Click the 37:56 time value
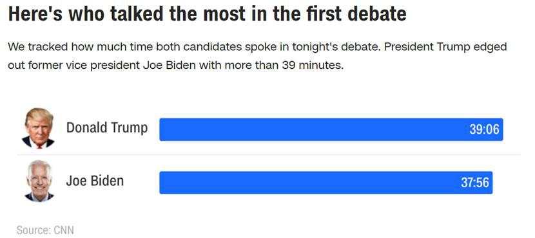 [475, 183]
